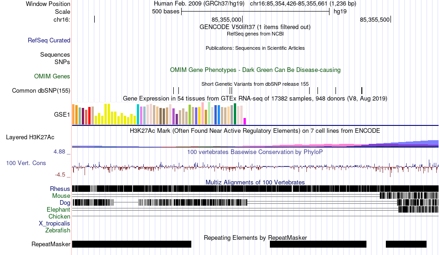Open the Layered H3K27Ac track label
Screen dimensions: 439x255
point(30,137)
